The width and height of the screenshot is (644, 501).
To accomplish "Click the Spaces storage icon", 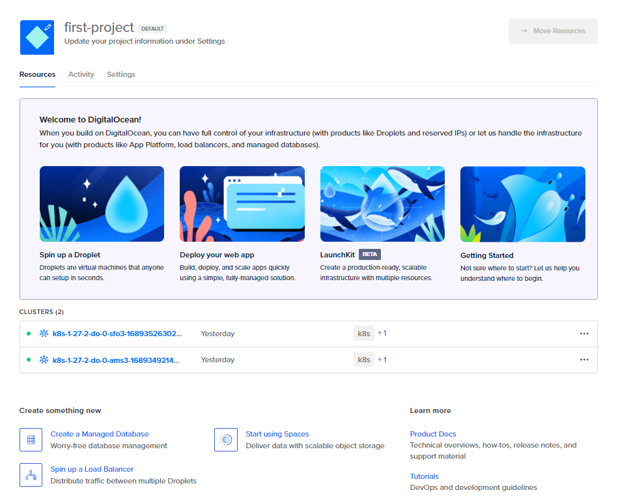I will click(x=226, y=440).
